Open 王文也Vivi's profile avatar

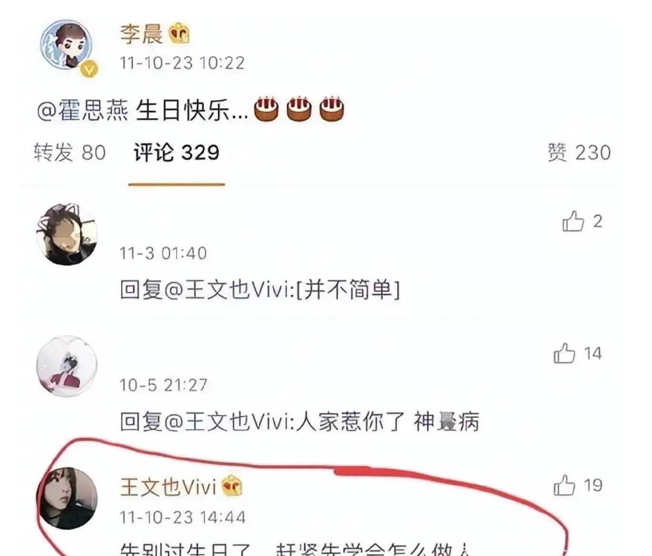[67, 498]
